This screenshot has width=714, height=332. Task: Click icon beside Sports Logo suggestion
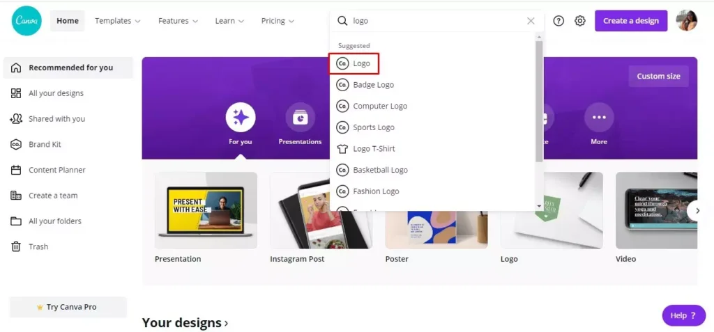pyautogui.click(x=342, y=127)
